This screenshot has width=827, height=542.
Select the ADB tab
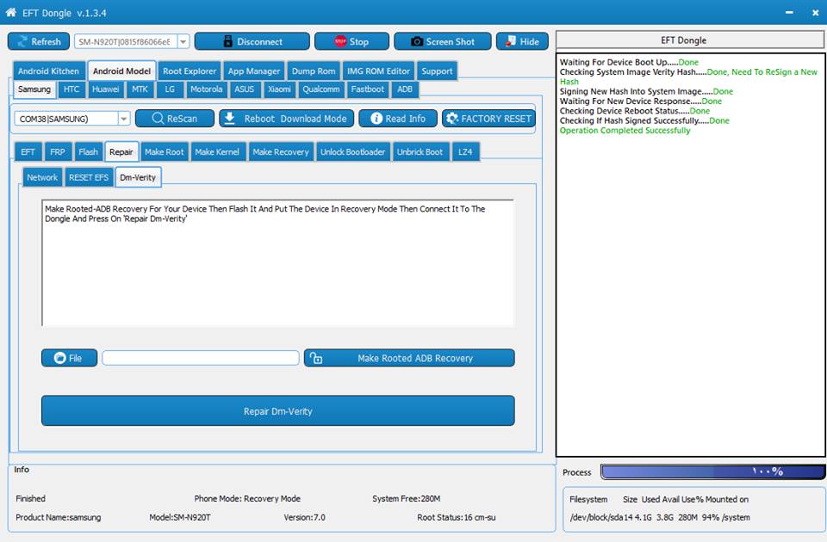405,89
